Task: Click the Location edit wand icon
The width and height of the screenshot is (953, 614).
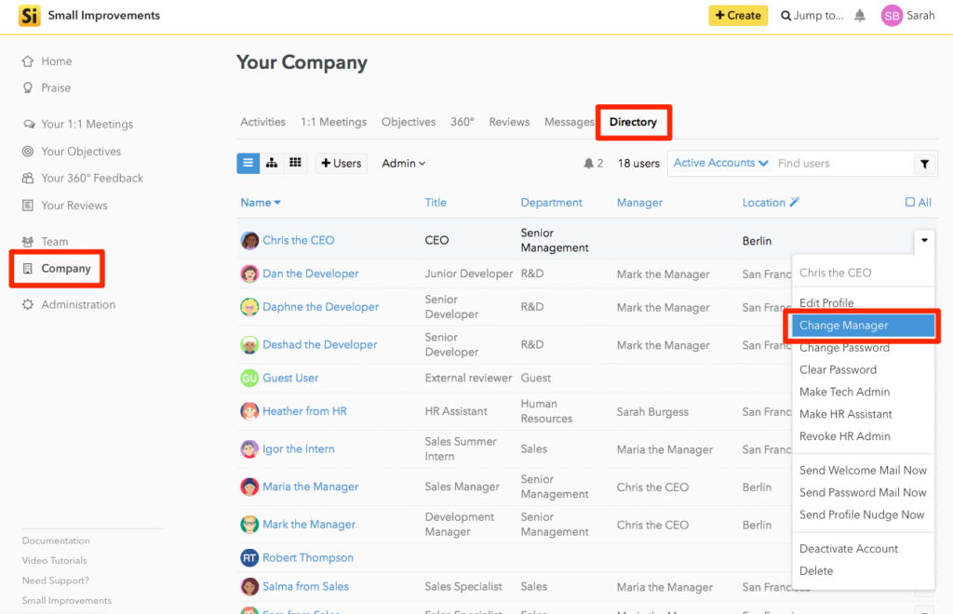Action: pyautogui.click(x=795, y=202)
